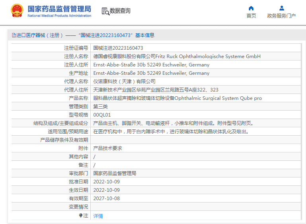
Task: Click the 备注 row label
Action: click(x=83, y=165)
